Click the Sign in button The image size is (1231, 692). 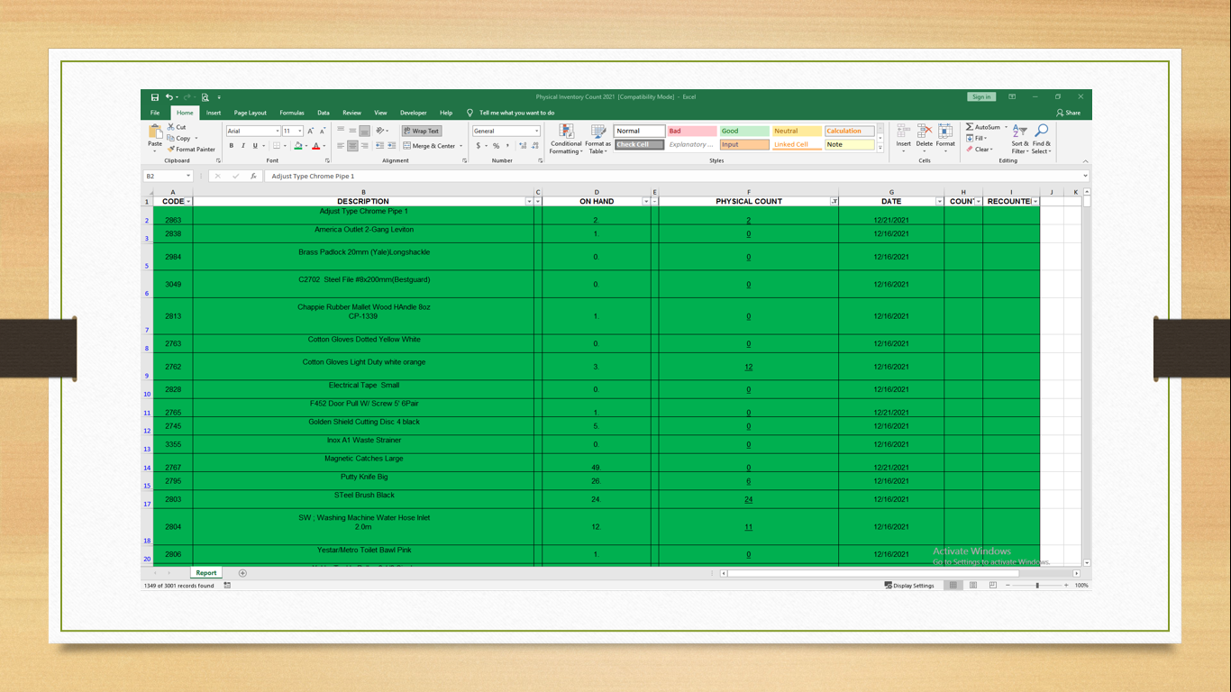[981, 96]
